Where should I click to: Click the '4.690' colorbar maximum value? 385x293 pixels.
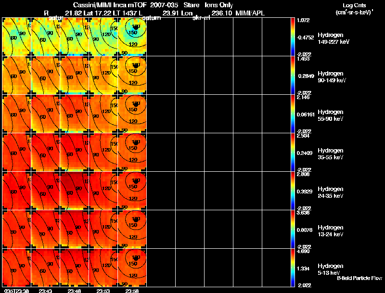click(303, 251)
